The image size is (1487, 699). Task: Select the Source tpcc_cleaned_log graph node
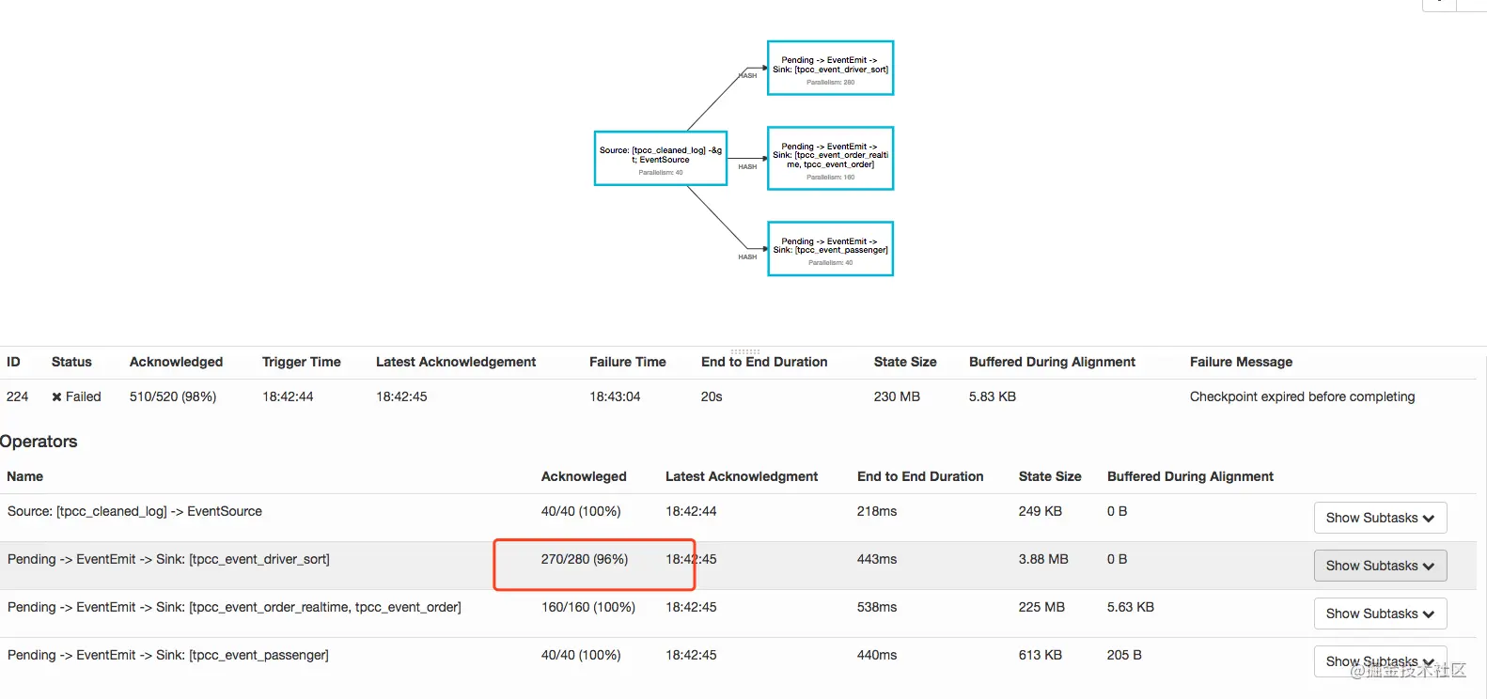[661, 159]
